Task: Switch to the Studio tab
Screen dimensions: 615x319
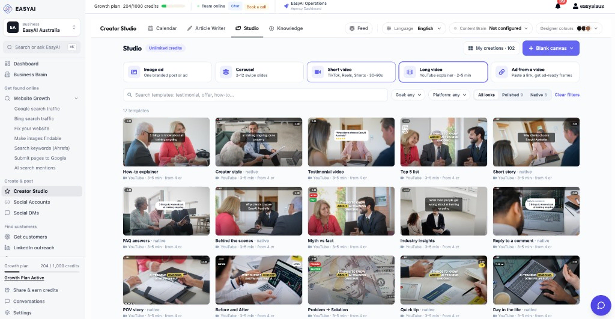Action: [247, 28]
